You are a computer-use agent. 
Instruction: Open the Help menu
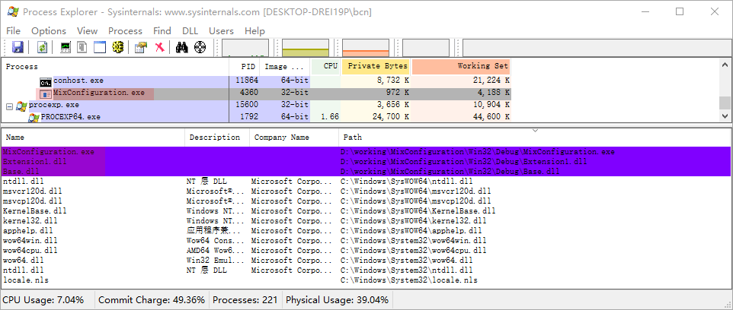click(254, 30)
